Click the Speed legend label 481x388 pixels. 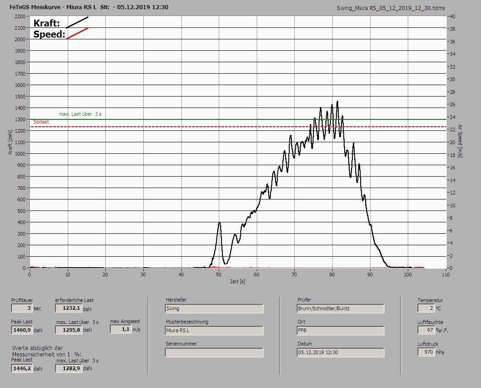[x=49, y=34]
